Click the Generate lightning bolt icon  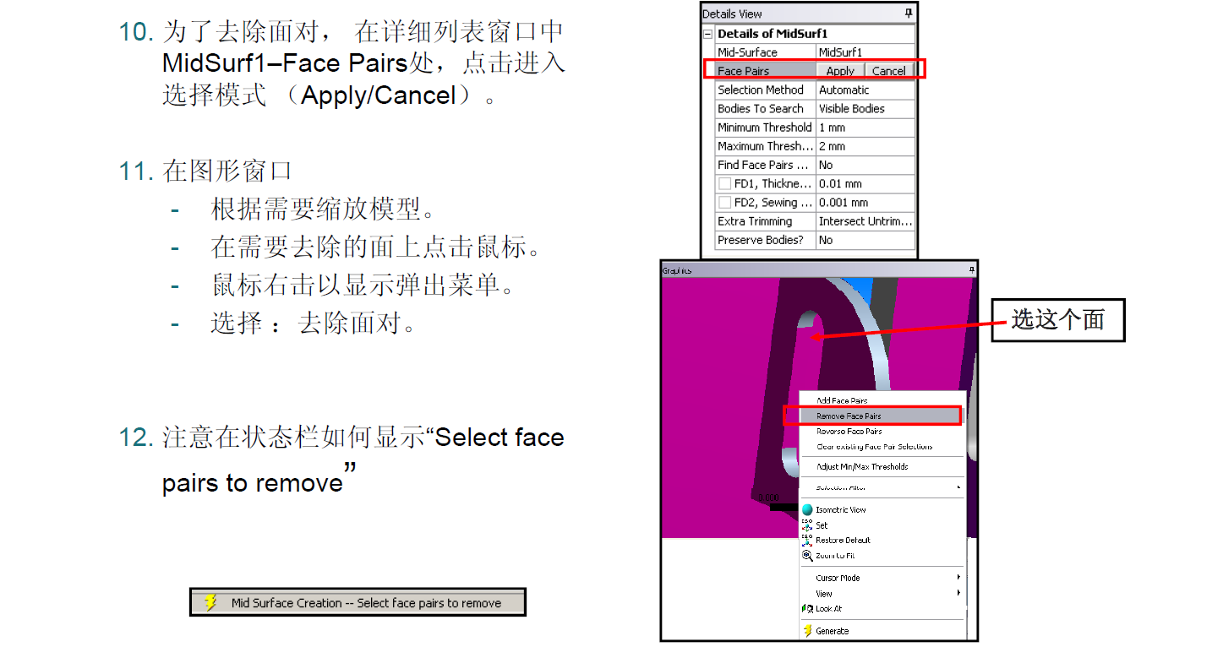(x=807, y=631)
